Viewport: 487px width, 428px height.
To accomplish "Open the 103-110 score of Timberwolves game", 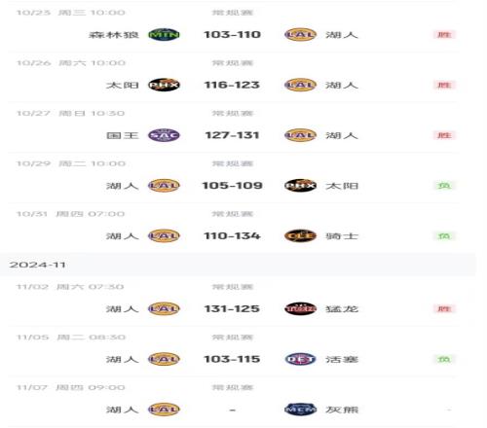I will point(232,34).
